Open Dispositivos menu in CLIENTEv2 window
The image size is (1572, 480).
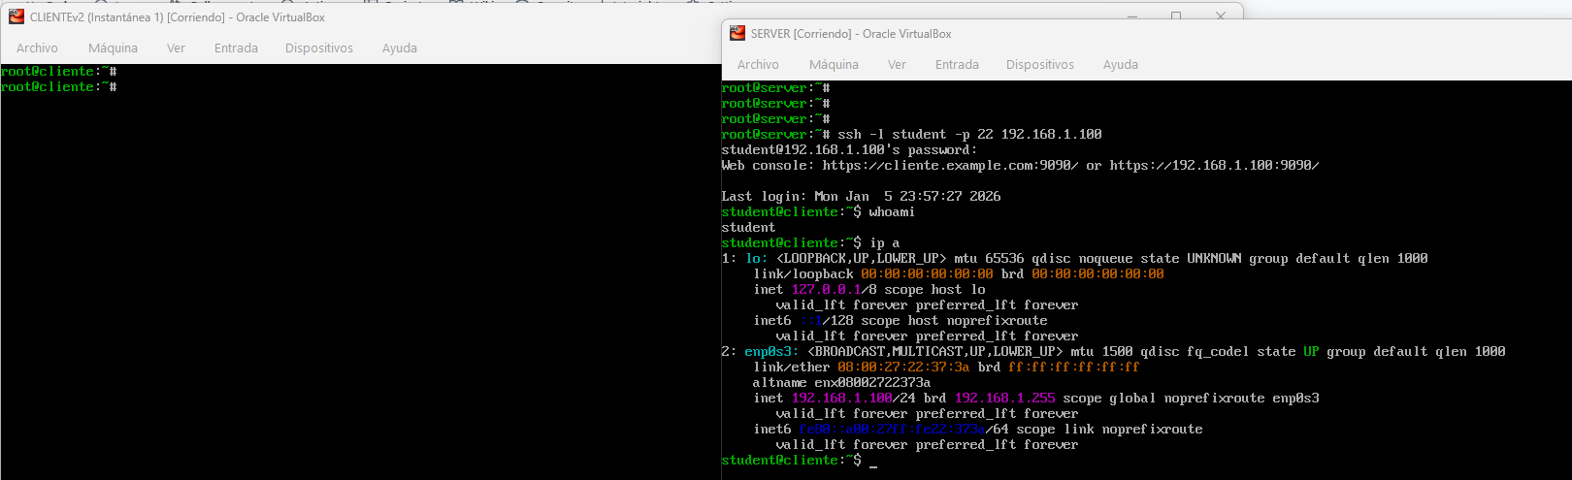click(319, 48)
